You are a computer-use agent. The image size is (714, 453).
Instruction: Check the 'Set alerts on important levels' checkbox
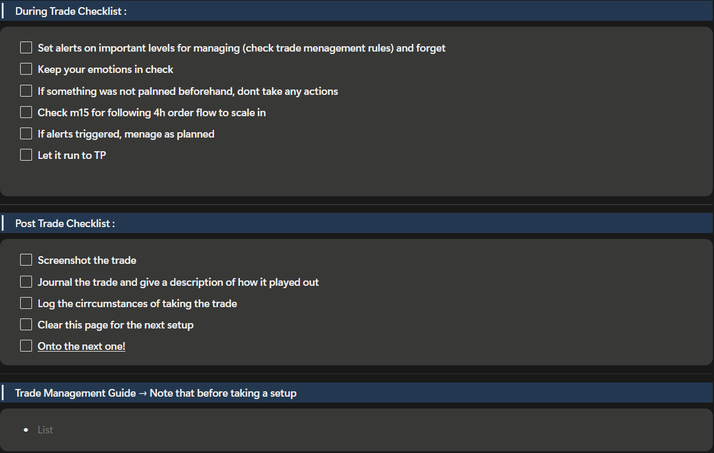click(x=26, y=47)
